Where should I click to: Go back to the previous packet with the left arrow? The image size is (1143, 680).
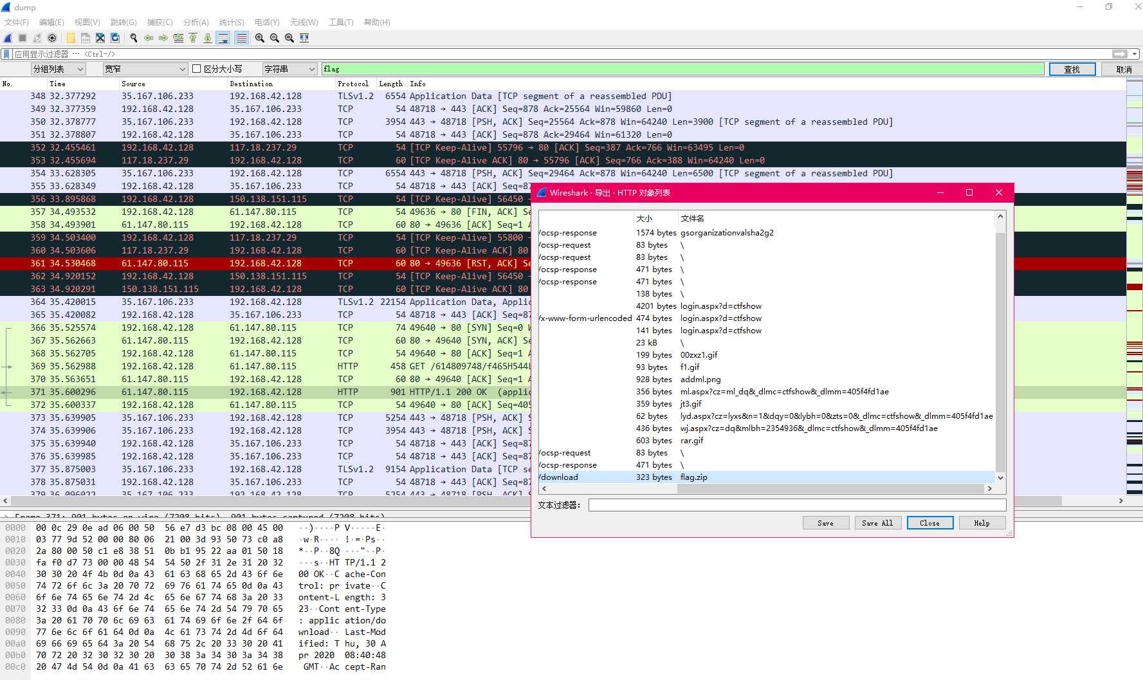(149, 38)
